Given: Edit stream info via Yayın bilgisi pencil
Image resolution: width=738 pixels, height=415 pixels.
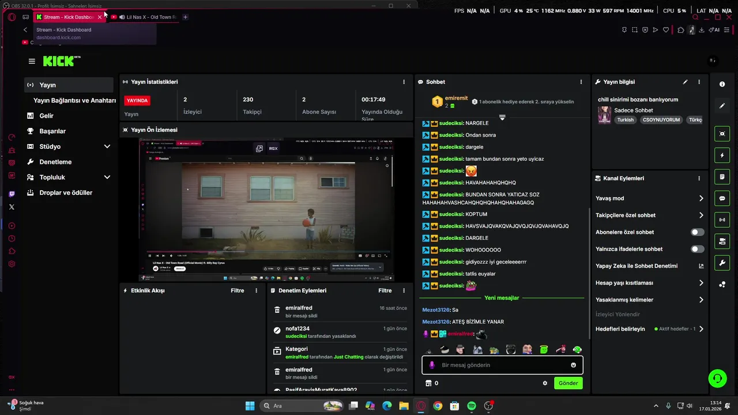Looking at the screenshot, I should [x=685, y=82].
